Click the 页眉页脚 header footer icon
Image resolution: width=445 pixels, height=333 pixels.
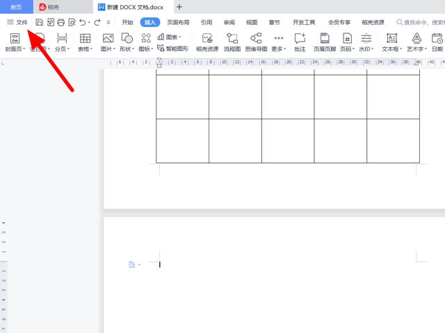tap(325, 42)
